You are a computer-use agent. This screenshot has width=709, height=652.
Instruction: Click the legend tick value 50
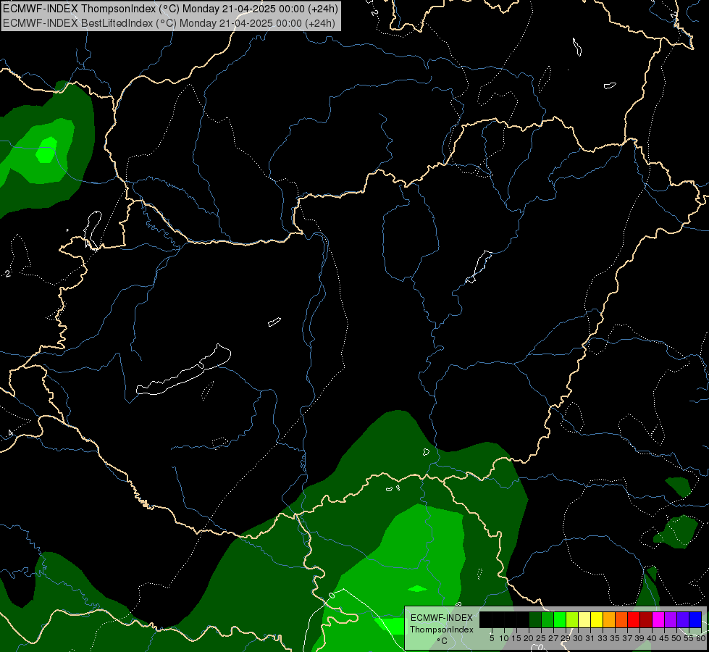(x=676, y=638)
